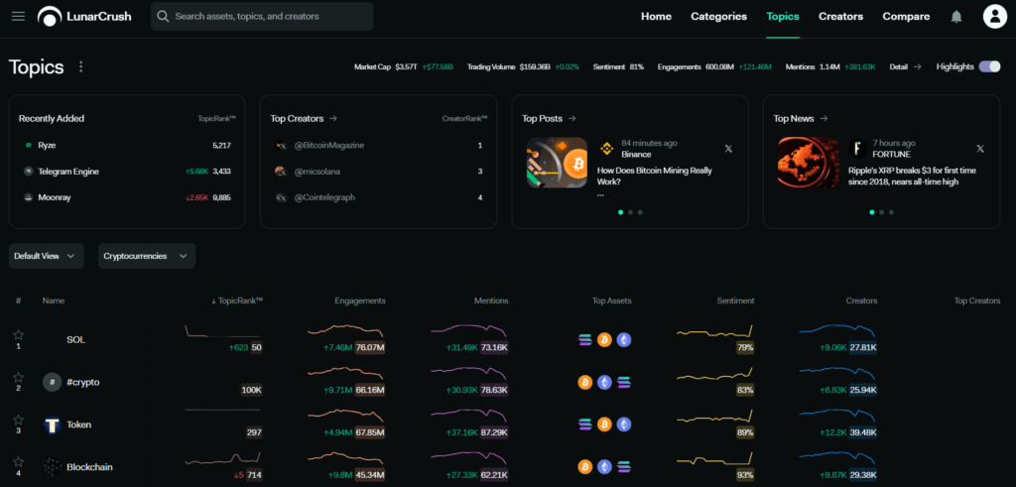Viewport: 1016px width, 487px height.
Task: Expand the Cryptocurrencies dropdown
Action: (x=147, y=256)
